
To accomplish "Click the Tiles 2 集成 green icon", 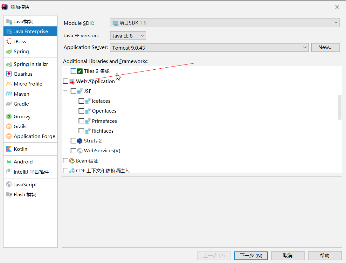I will coord(80,71).
